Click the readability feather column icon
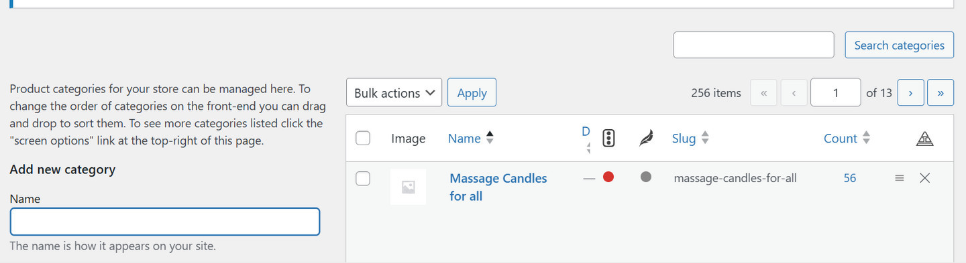Viewport: 966px width, 263px height. 646,139
